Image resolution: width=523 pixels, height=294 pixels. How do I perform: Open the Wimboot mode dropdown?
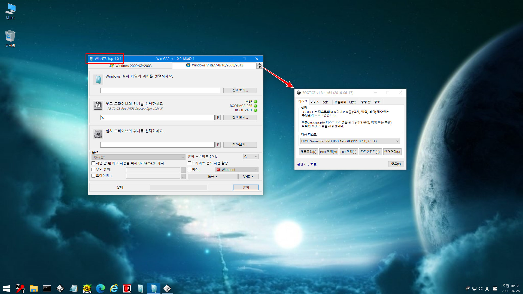click(237, 170)
